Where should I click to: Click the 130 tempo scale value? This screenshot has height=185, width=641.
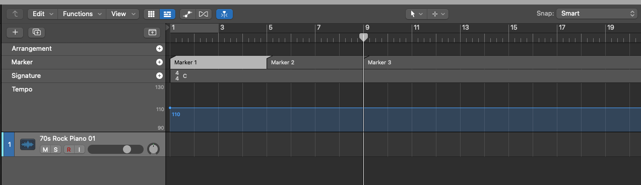[160, 87]
